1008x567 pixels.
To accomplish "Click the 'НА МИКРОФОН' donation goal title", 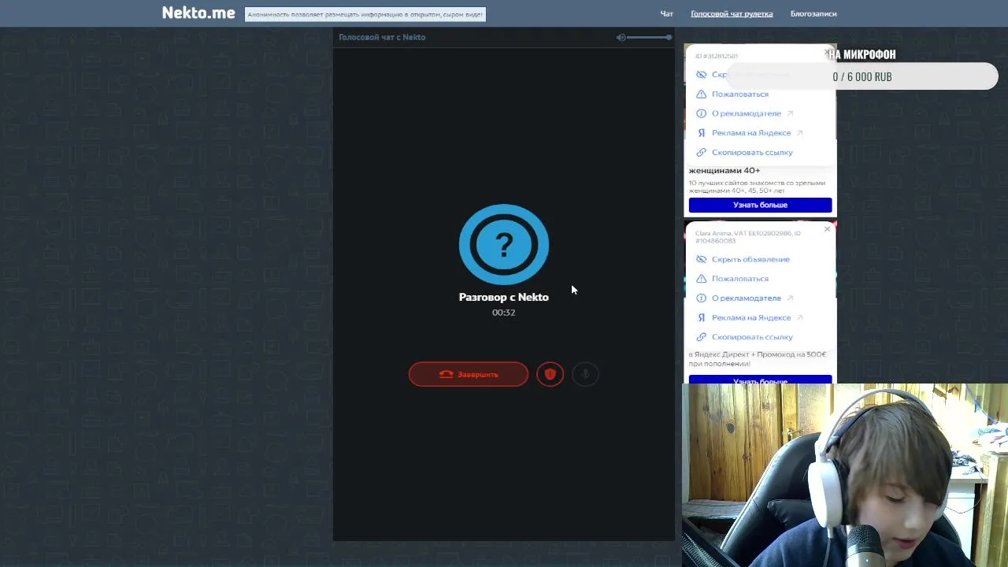I will pos(862,54).
